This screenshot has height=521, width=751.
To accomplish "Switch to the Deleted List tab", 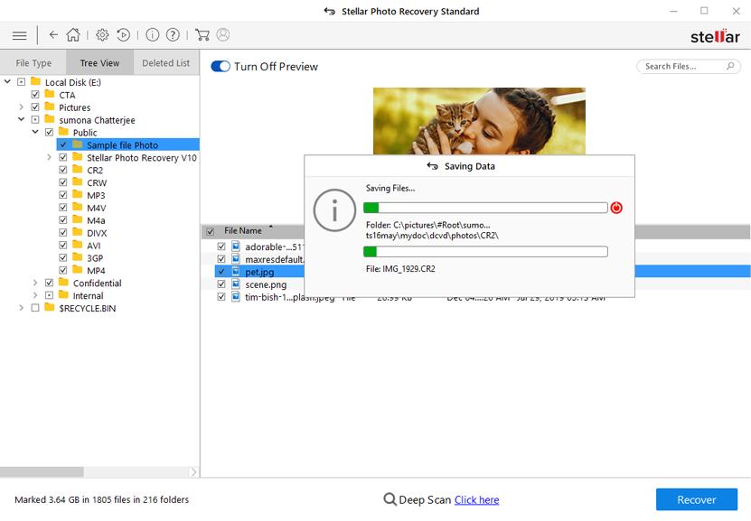I will click(x=165, y=63).
